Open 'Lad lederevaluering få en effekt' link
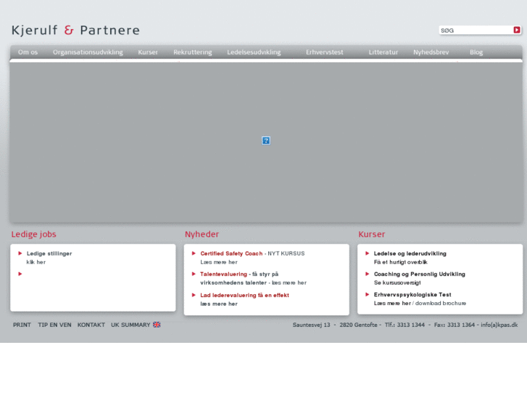The width and height of the screenshot is (527, 395). 245,295
